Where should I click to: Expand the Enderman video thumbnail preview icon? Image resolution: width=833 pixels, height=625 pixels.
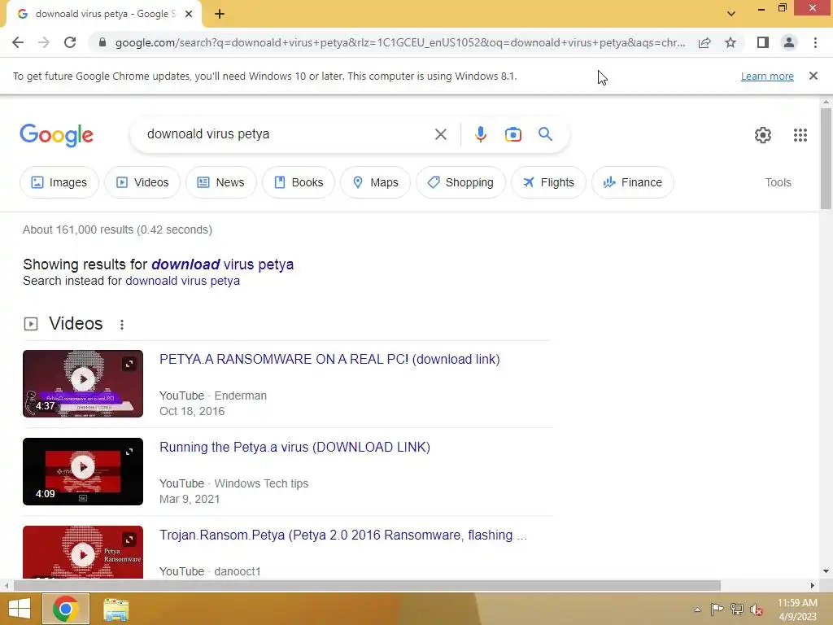point(129,364)
